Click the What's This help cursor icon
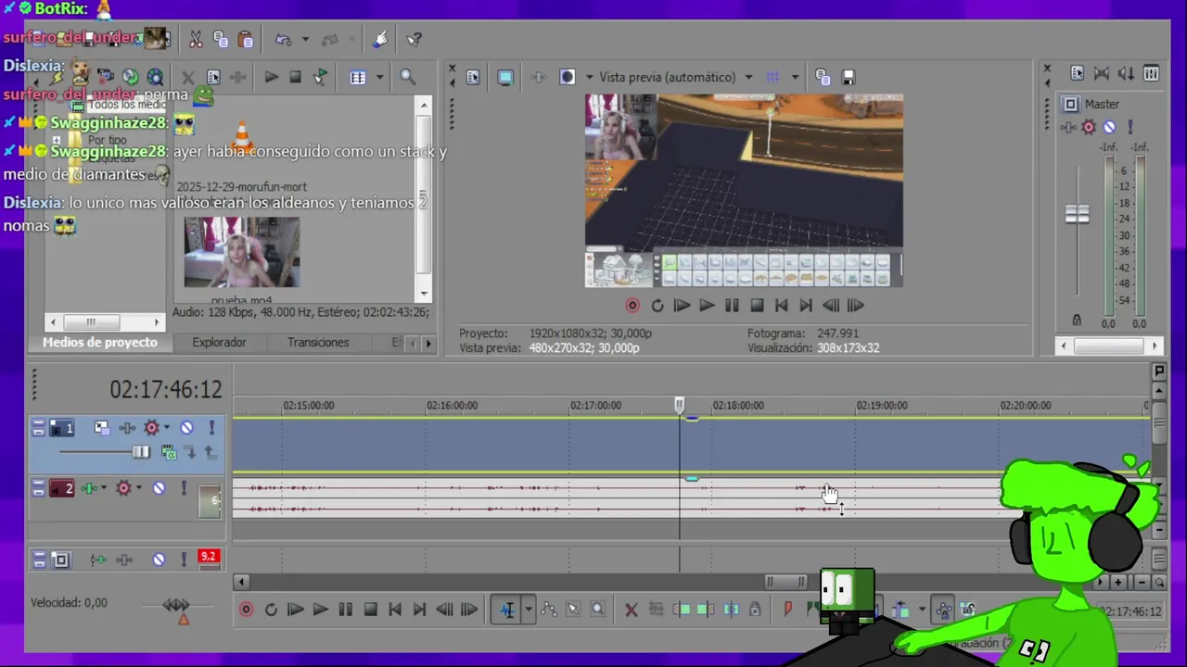Screen dimensions: 1187x667 [415, 40]
